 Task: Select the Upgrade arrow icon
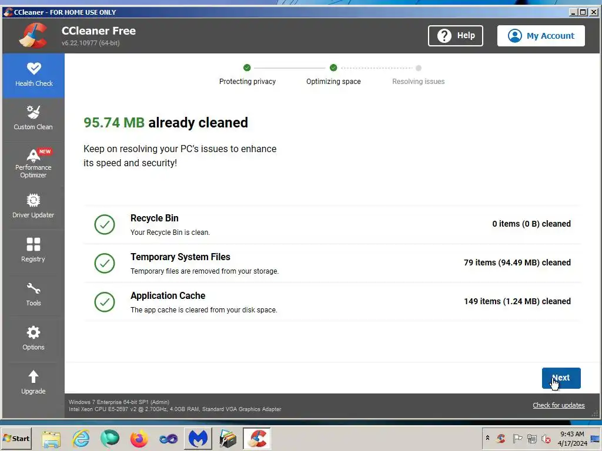[x=34, y=376]
